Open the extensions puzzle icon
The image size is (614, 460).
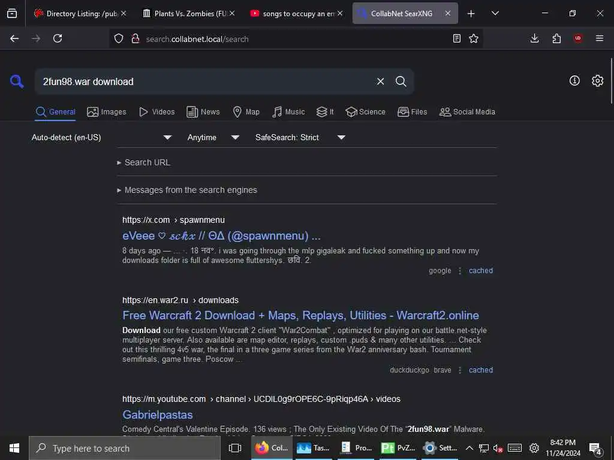tap(556, 38)
